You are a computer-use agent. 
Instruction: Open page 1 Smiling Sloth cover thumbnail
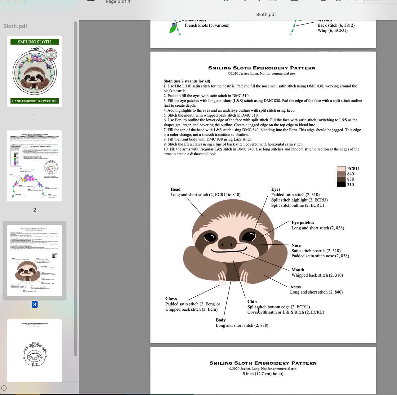point(34,71)
